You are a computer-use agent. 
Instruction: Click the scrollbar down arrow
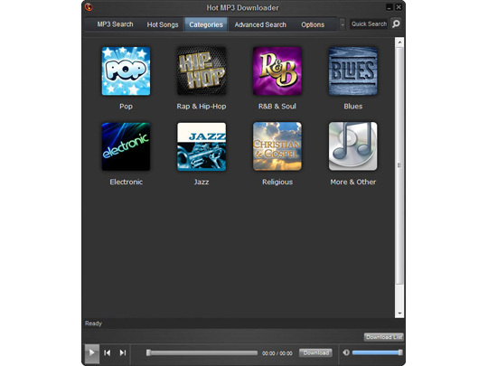(399, 314)
